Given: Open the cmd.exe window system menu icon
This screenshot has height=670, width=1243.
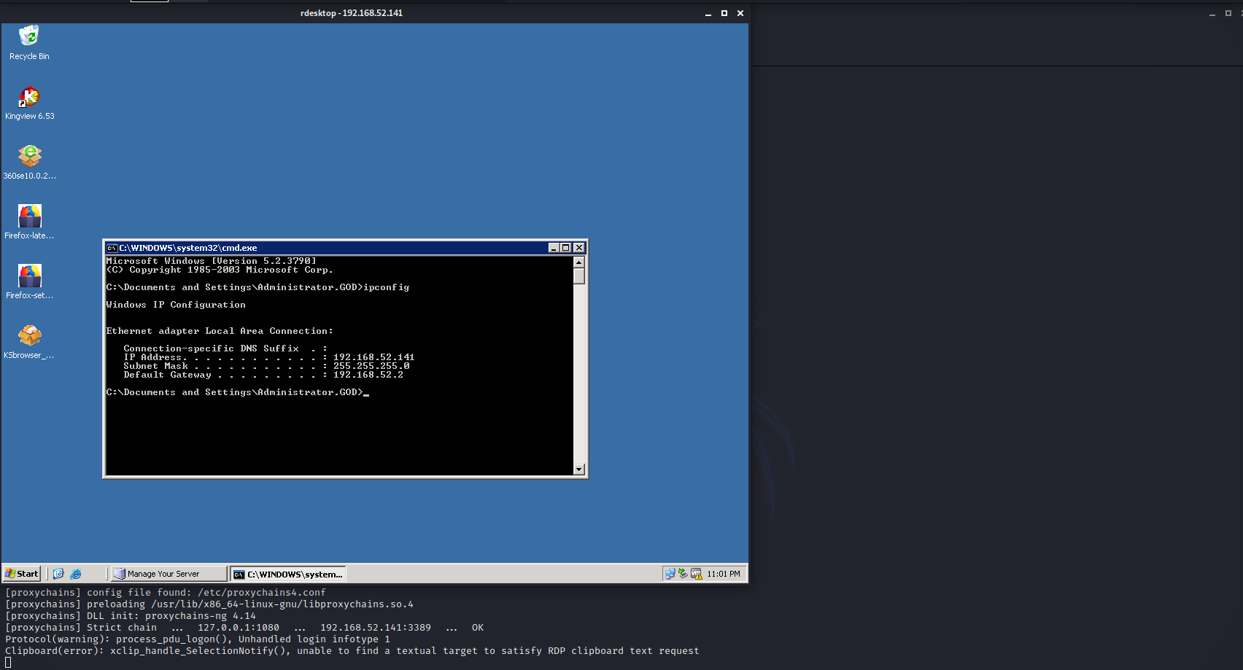Looking at the screenshot, I should coord(112,248).
